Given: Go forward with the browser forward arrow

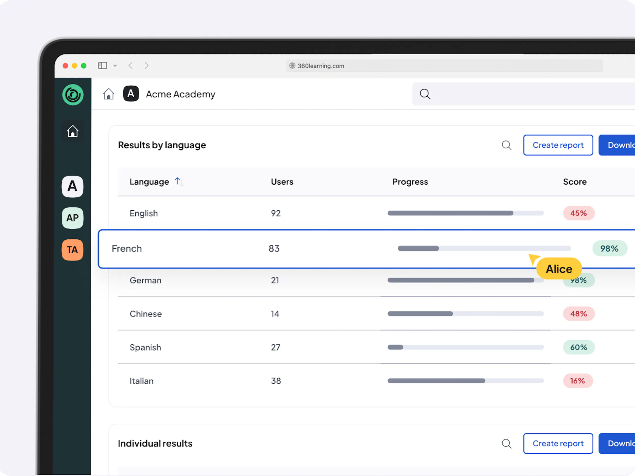Looking at the screenshot, I should click(146, 66).
